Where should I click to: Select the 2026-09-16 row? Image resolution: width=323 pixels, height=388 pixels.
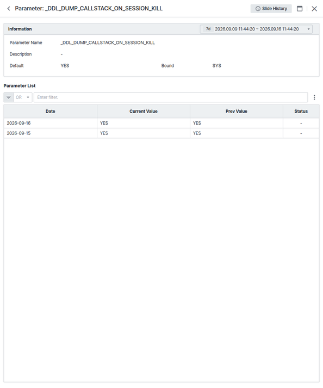tap(161, 123)
